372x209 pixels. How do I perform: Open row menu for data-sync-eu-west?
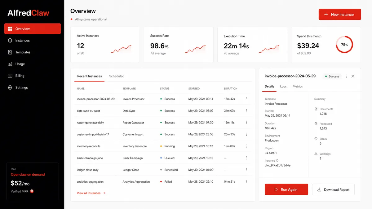point(246,111)
